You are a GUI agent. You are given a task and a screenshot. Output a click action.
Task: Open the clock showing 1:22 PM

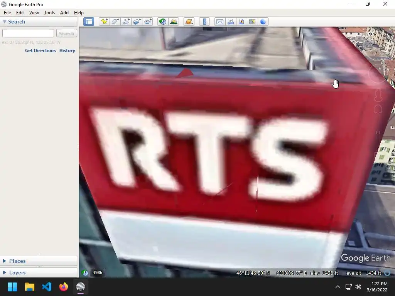(x=377, y=287)
